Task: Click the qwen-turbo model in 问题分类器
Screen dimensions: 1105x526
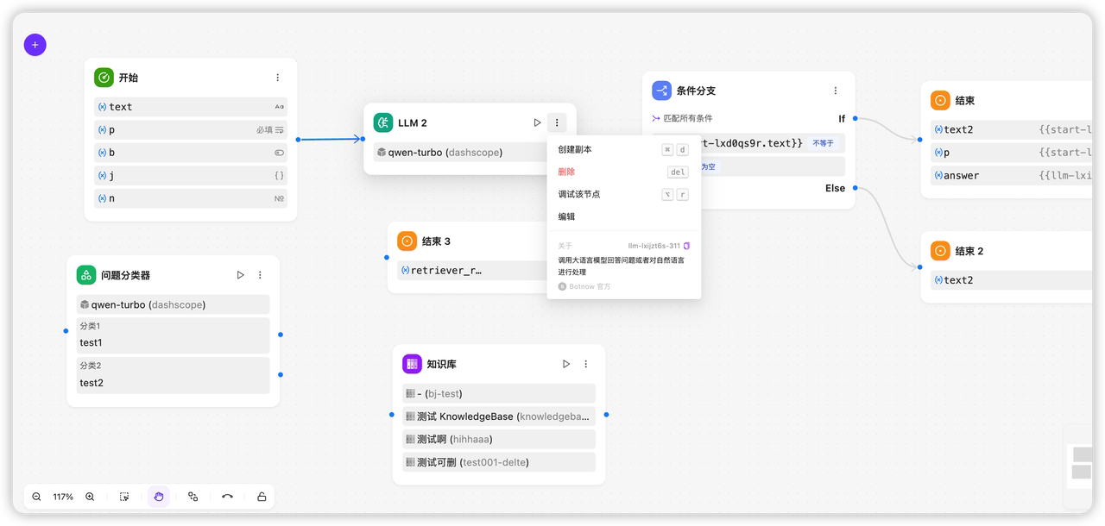Action: (x=173, y=304)
